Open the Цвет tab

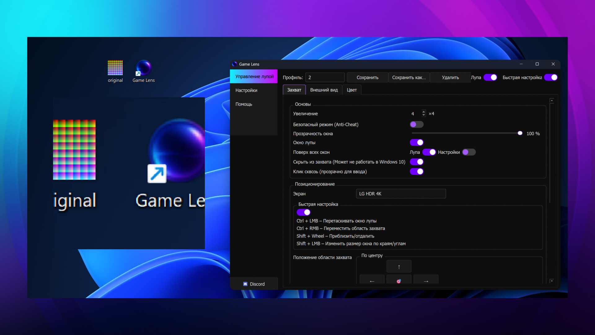click(x=352, y=90)
